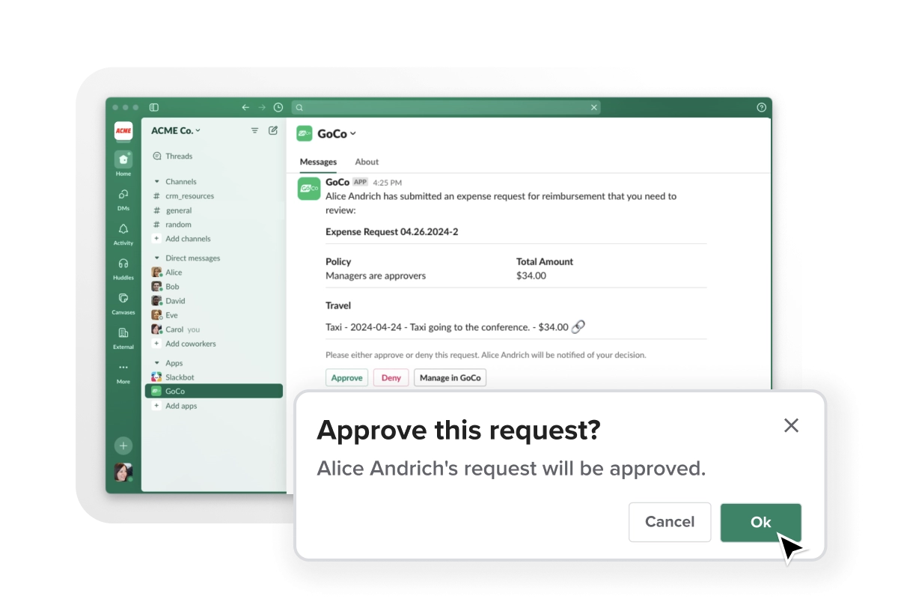
Task: Click the GoCo sender name in the message
Action: [337, 182]
